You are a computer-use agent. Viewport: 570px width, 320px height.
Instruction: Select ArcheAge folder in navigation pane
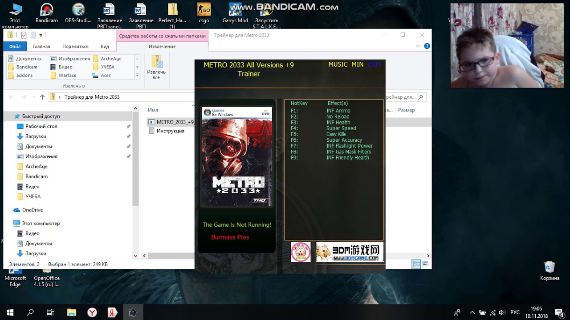coord(36,166)
